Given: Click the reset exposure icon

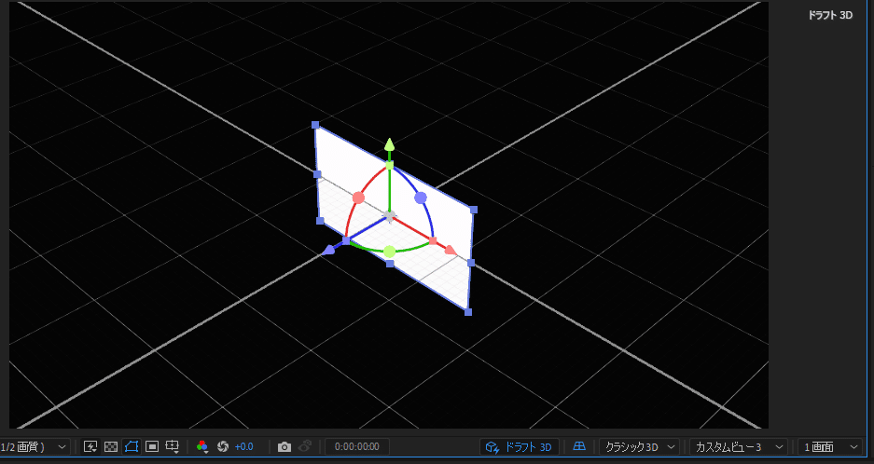Looking at the screenshot, I should 223,446.
